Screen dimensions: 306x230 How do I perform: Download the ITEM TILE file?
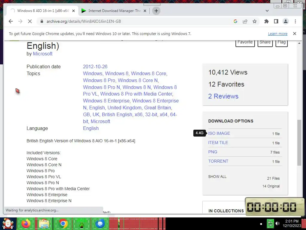coord(218,143)
